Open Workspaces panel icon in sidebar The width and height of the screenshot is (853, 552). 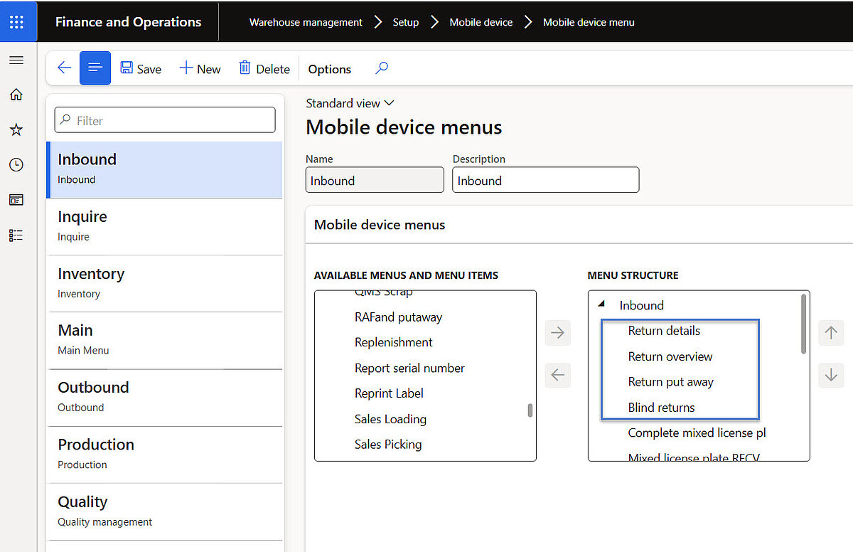[16, 199]
